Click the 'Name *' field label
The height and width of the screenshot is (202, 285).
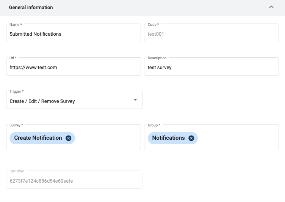tap(16, 25)
